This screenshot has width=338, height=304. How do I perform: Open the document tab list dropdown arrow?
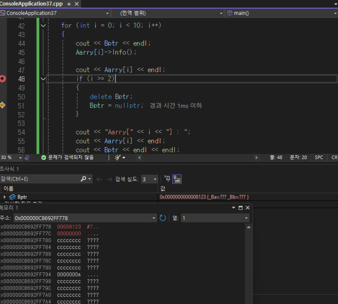(335, 4)
